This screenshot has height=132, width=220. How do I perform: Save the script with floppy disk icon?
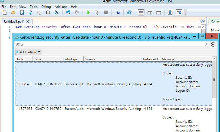(x=22, y=13)
